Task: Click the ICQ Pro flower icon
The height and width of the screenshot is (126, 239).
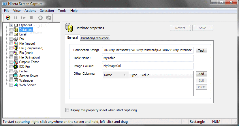Action: tap(16, 67)
